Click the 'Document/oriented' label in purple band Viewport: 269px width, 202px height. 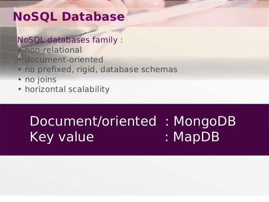point(93,121)
